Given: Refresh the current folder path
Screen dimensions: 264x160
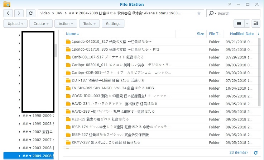Looking at the screenshot, I should coord(31,13).
